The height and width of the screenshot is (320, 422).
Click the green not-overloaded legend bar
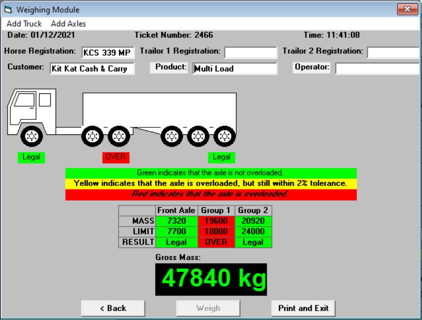coord(211,173)
